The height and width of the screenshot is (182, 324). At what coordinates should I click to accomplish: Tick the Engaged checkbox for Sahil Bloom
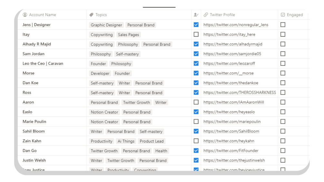point(283,131)
